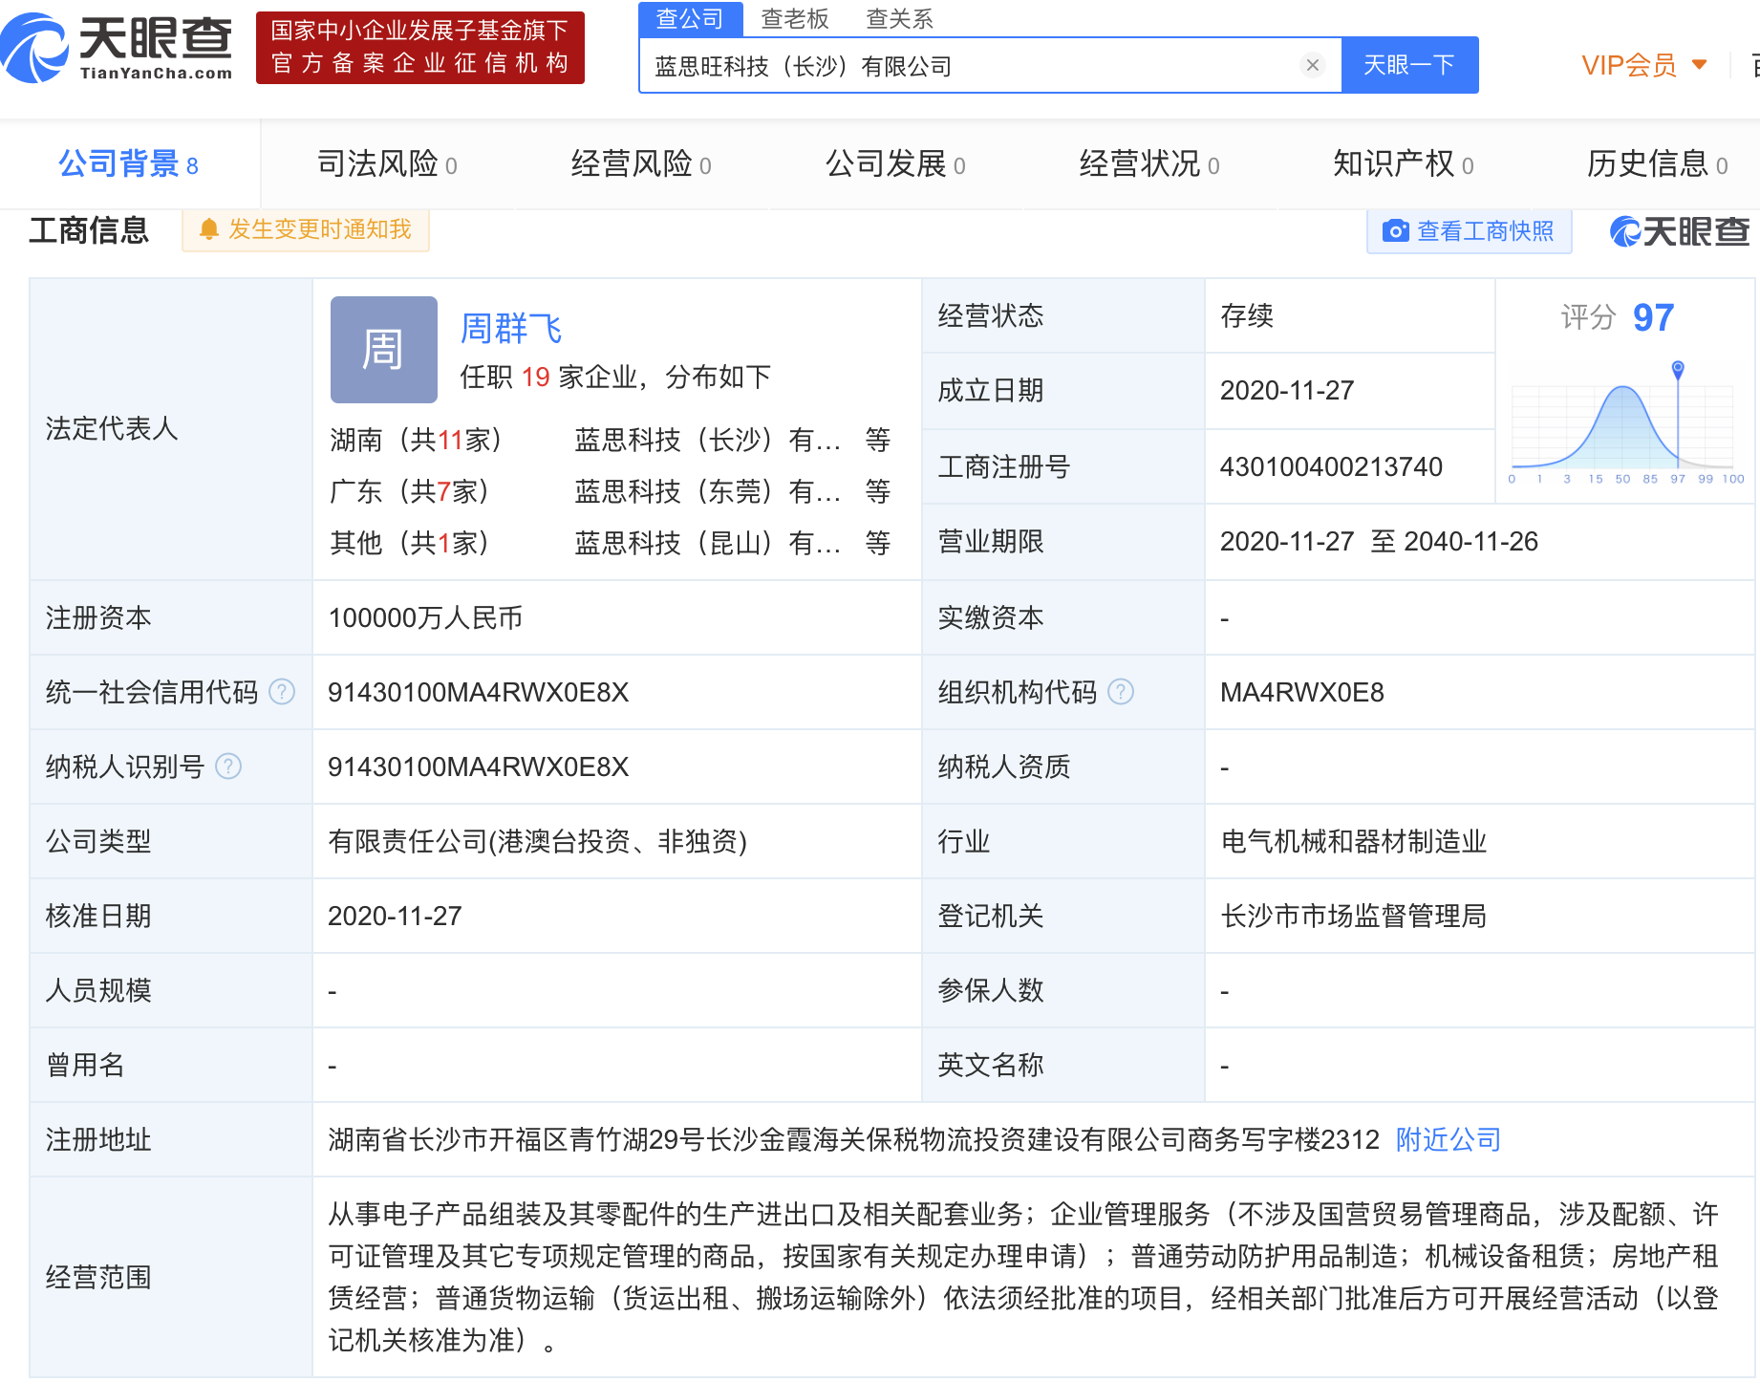
Task: Open the VIP会员 dropdown arrow
Action: (x=1699, y=65)
